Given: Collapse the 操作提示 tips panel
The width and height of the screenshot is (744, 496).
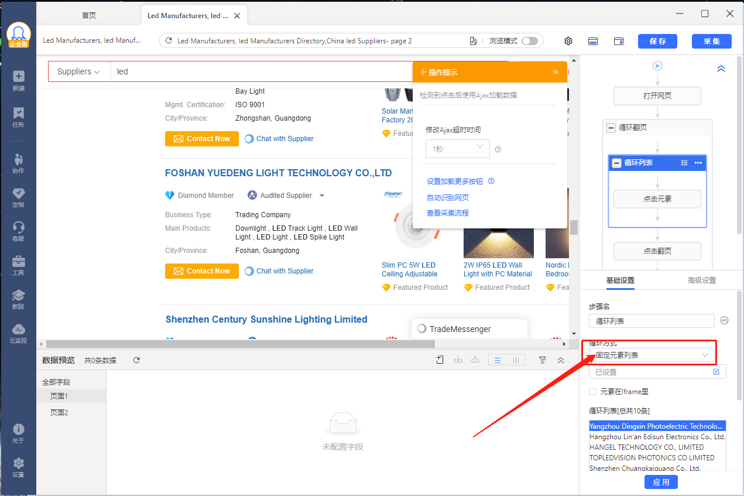Looking at the screenshot, I should tap(556, 72).
